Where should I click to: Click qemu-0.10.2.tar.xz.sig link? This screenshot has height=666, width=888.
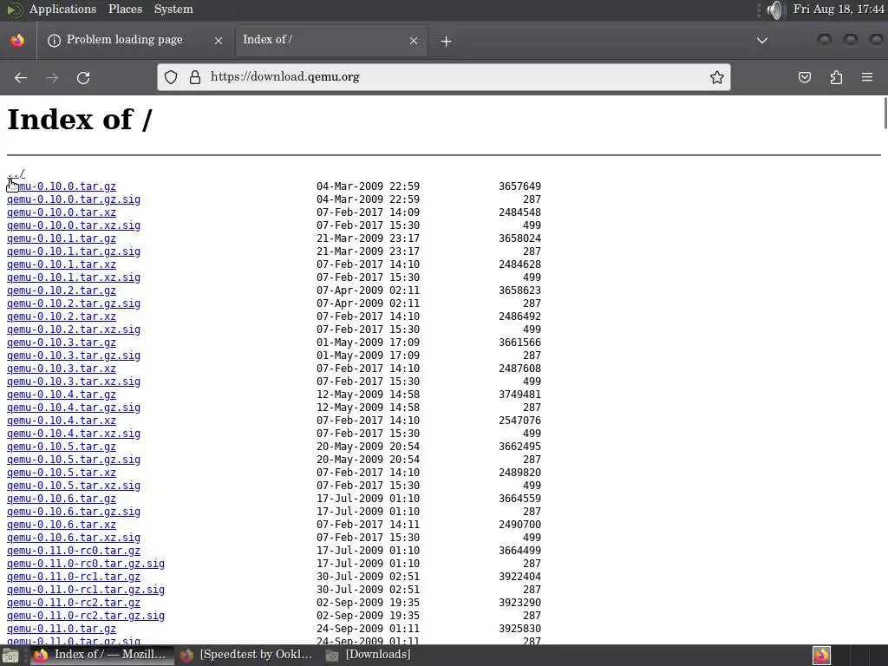[74, 330]
